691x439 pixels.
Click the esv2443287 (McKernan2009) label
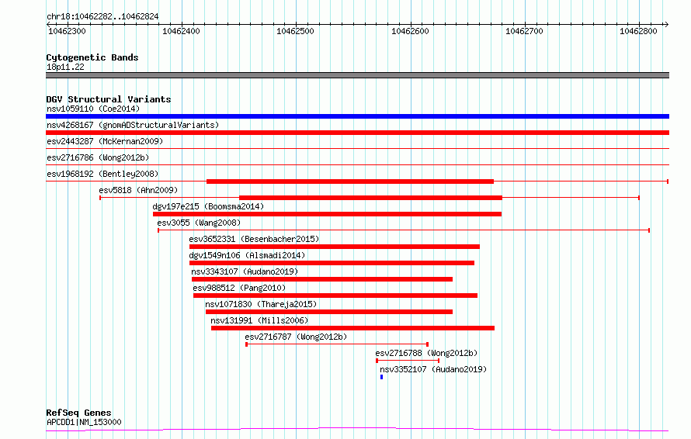click(x=105, y=141)
